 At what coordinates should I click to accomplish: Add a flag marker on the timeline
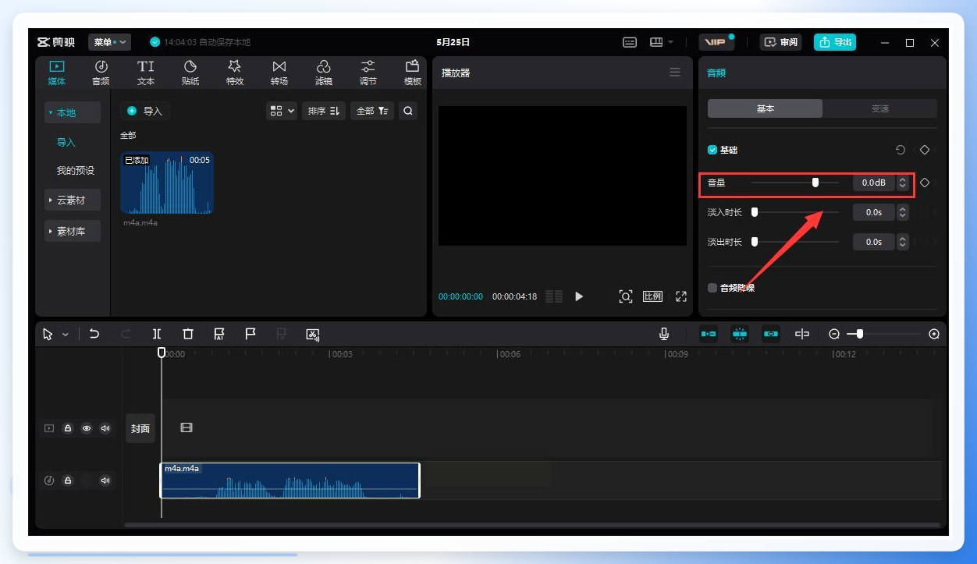pos(250,334)
